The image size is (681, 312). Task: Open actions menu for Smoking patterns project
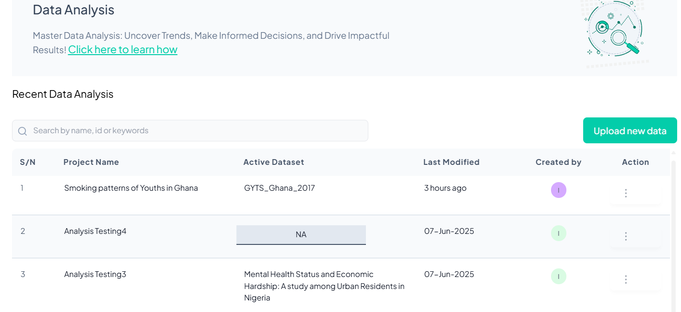626,193
